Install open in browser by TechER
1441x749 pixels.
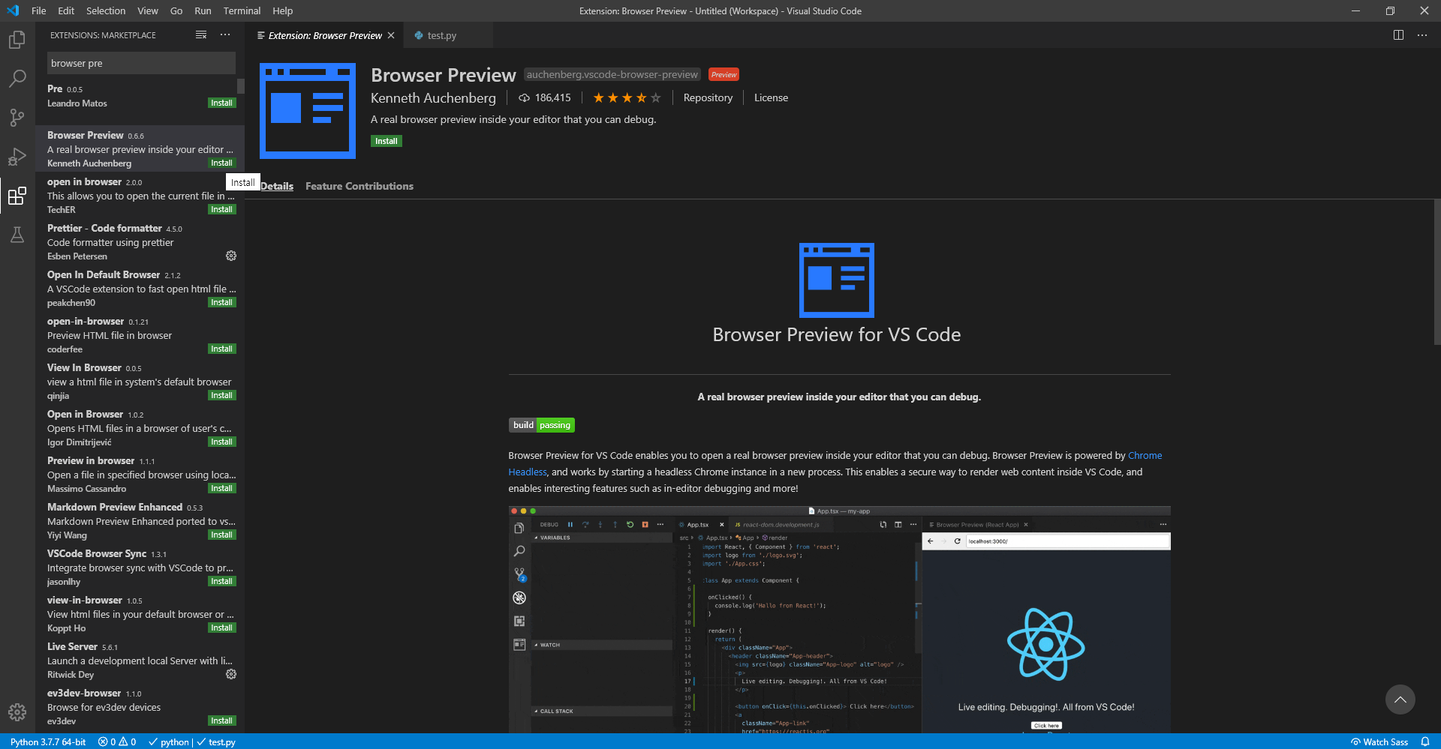221,209
